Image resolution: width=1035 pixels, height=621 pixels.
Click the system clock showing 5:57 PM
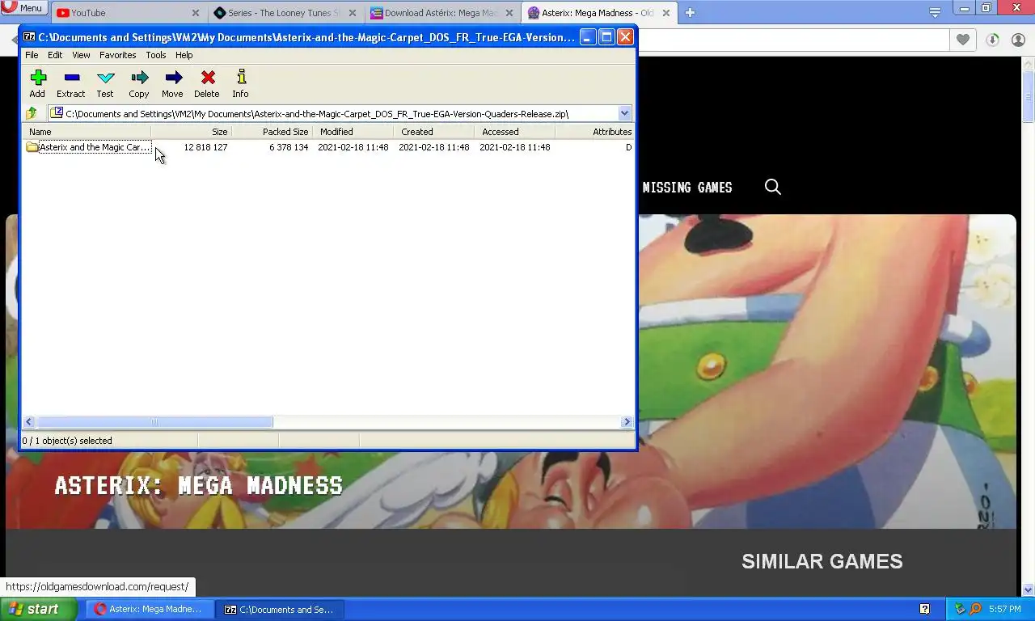coord(1005,609)
